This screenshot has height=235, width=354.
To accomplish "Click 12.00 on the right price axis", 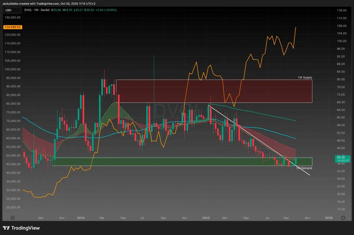I will (x=341, y=209).
